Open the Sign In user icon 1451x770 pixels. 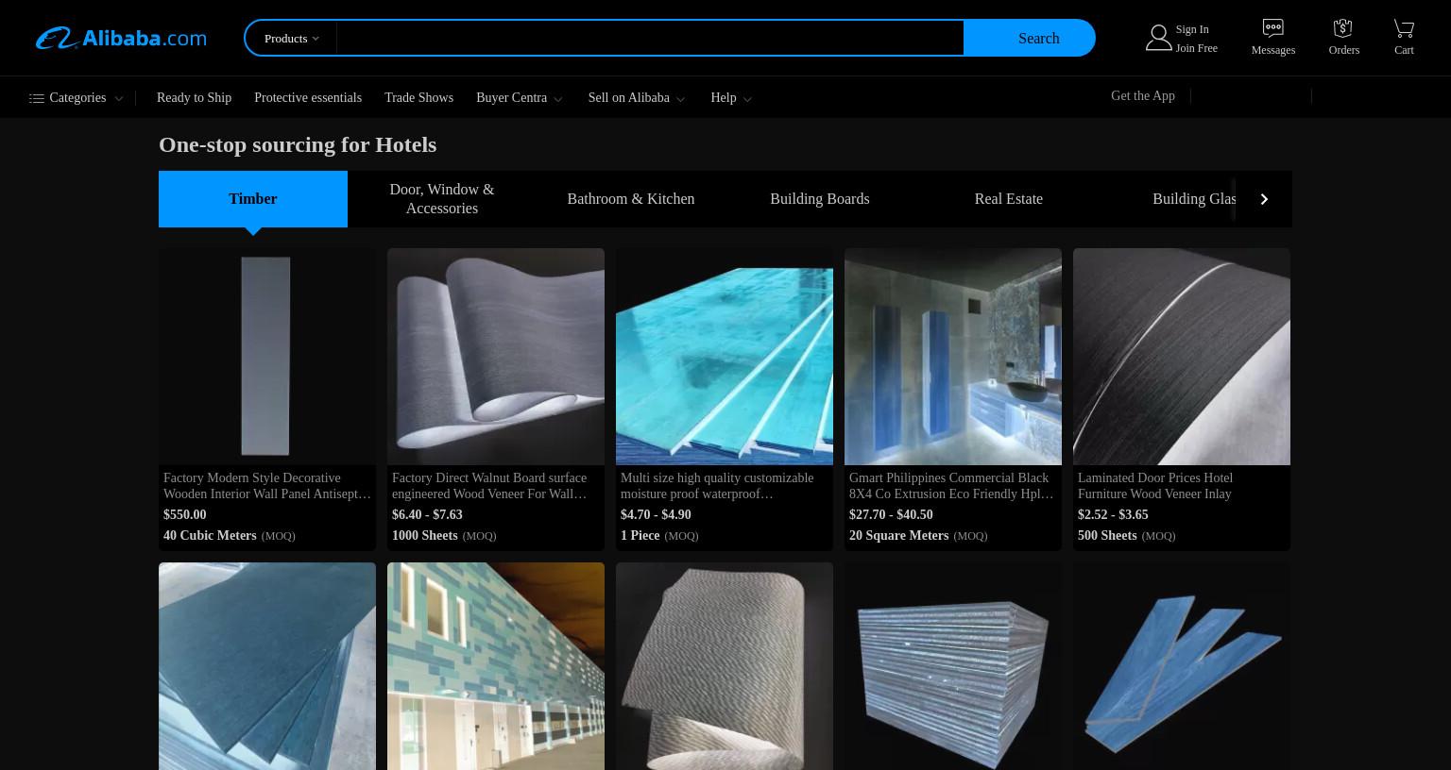[x=1158, y=38]
